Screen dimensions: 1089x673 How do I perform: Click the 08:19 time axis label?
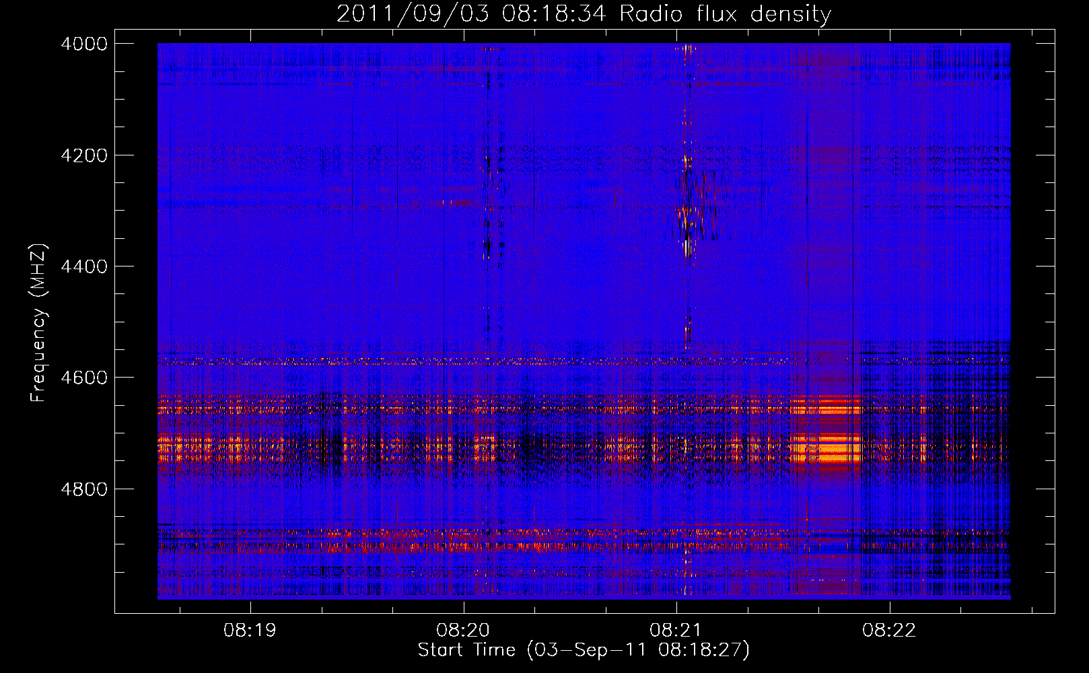pyautogui.click(x=250, y=631)
